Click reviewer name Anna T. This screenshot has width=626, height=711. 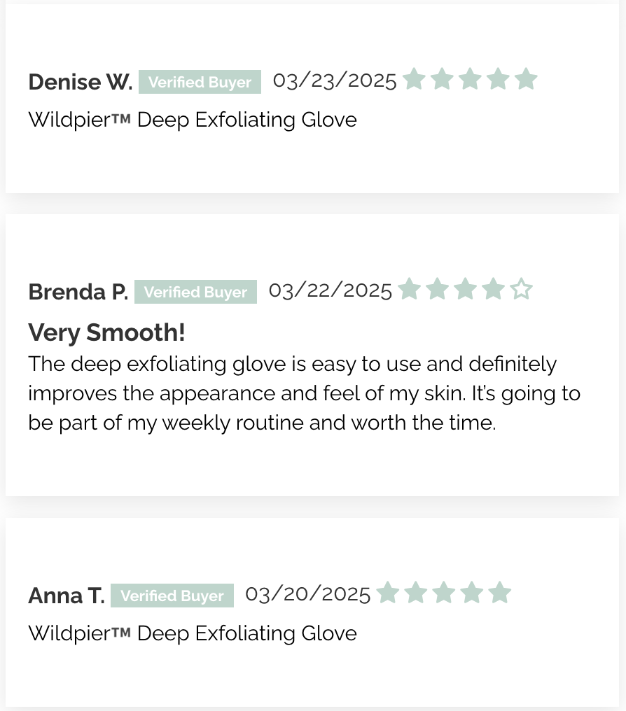click(x=67, y=596)
